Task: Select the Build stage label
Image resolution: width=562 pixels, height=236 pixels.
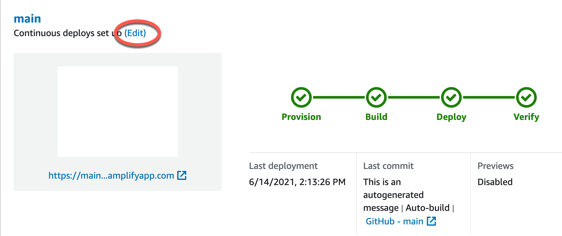Action: point(376,117)
